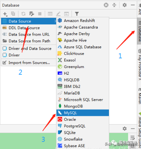Select HSQLDB data source
This screenshot has height=149, width=141.
83,80
